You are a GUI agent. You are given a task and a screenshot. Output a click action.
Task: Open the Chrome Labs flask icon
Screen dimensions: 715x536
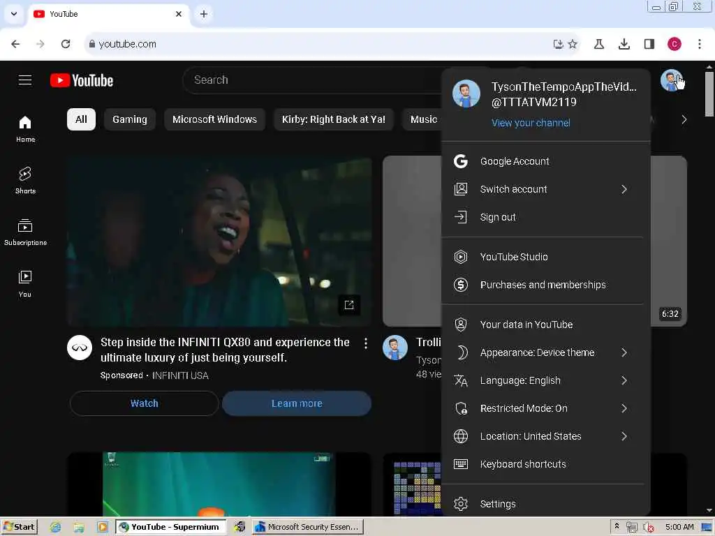point(598,44)
